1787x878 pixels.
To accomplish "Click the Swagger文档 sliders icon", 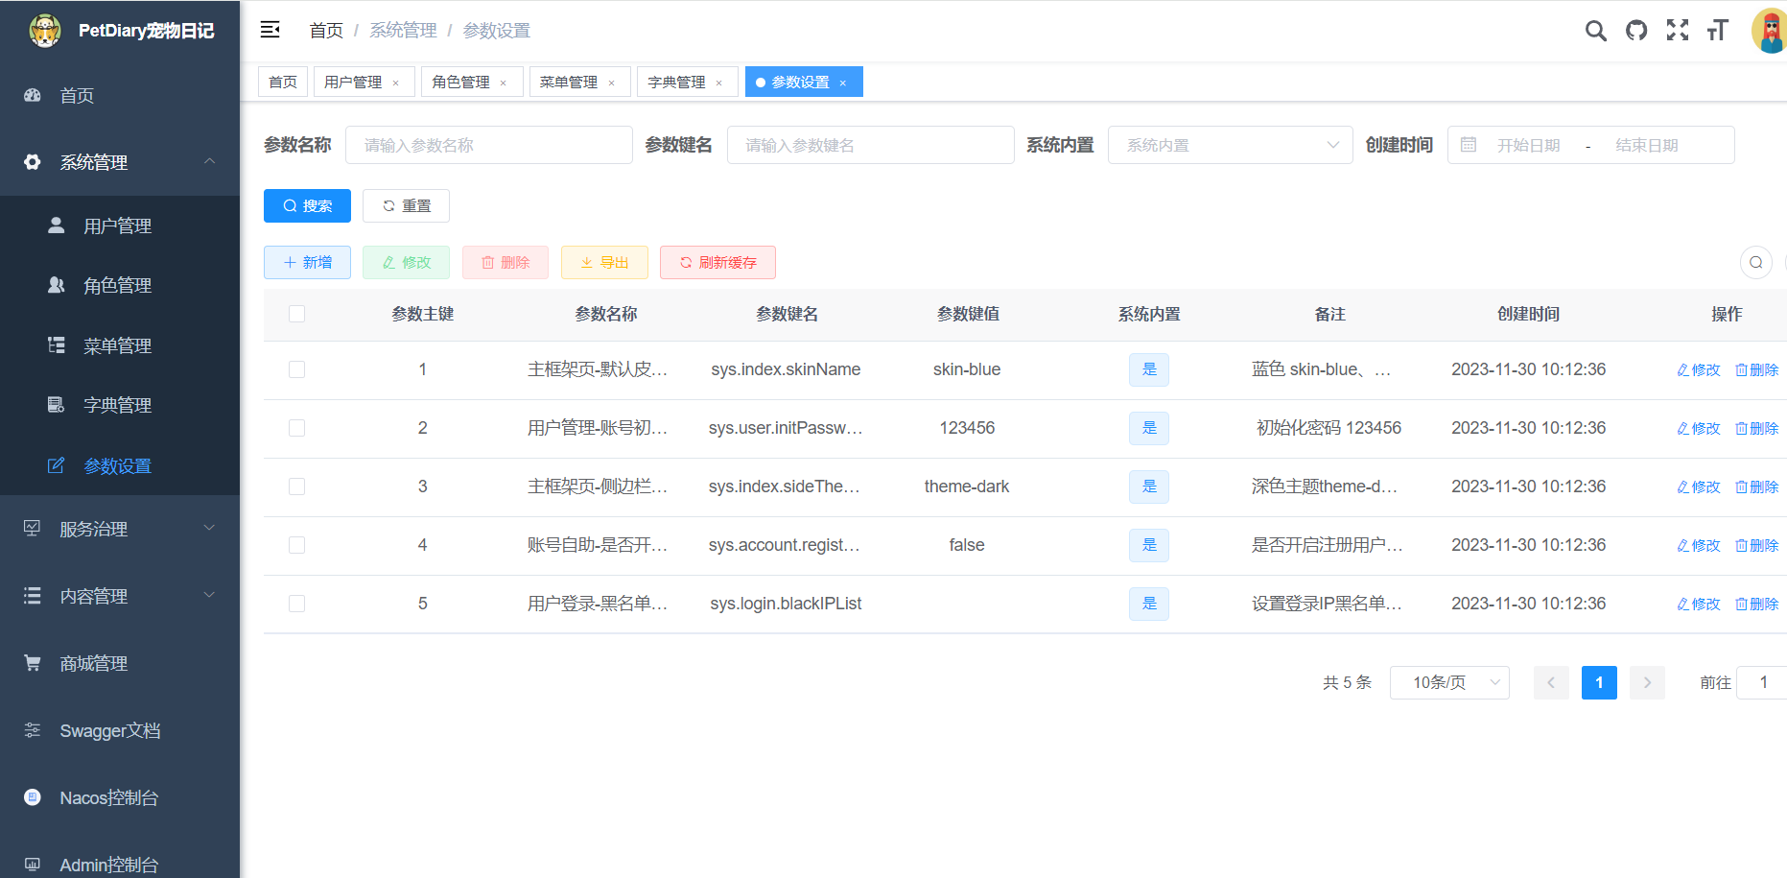I will [33, 730].
